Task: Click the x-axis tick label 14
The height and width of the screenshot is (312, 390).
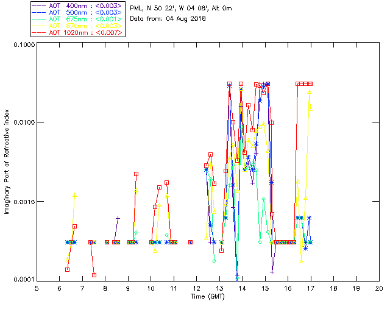Action: pos(243,288)
